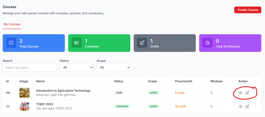
Task: Open the Status filter dropdown
Action: pos(76,68)
